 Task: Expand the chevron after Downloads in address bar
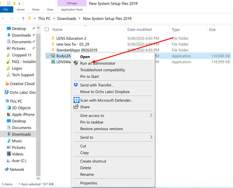point(80,18)
